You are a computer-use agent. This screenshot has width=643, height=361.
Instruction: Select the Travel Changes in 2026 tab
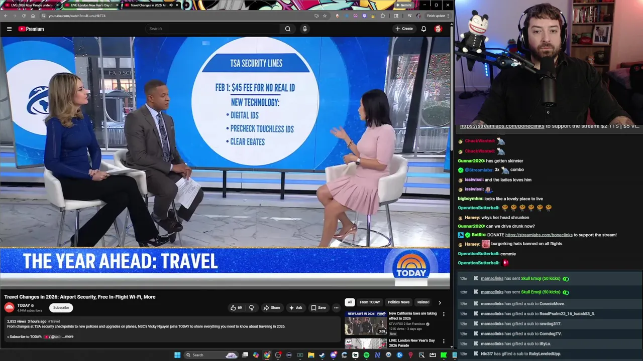[151, 5]
